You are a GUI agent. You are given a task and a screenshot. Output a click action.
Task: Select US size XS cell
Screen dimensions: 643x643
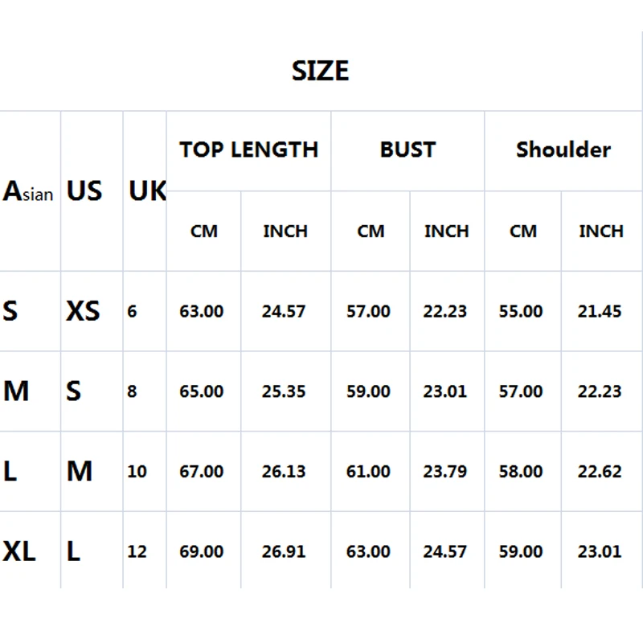point(83,311)
